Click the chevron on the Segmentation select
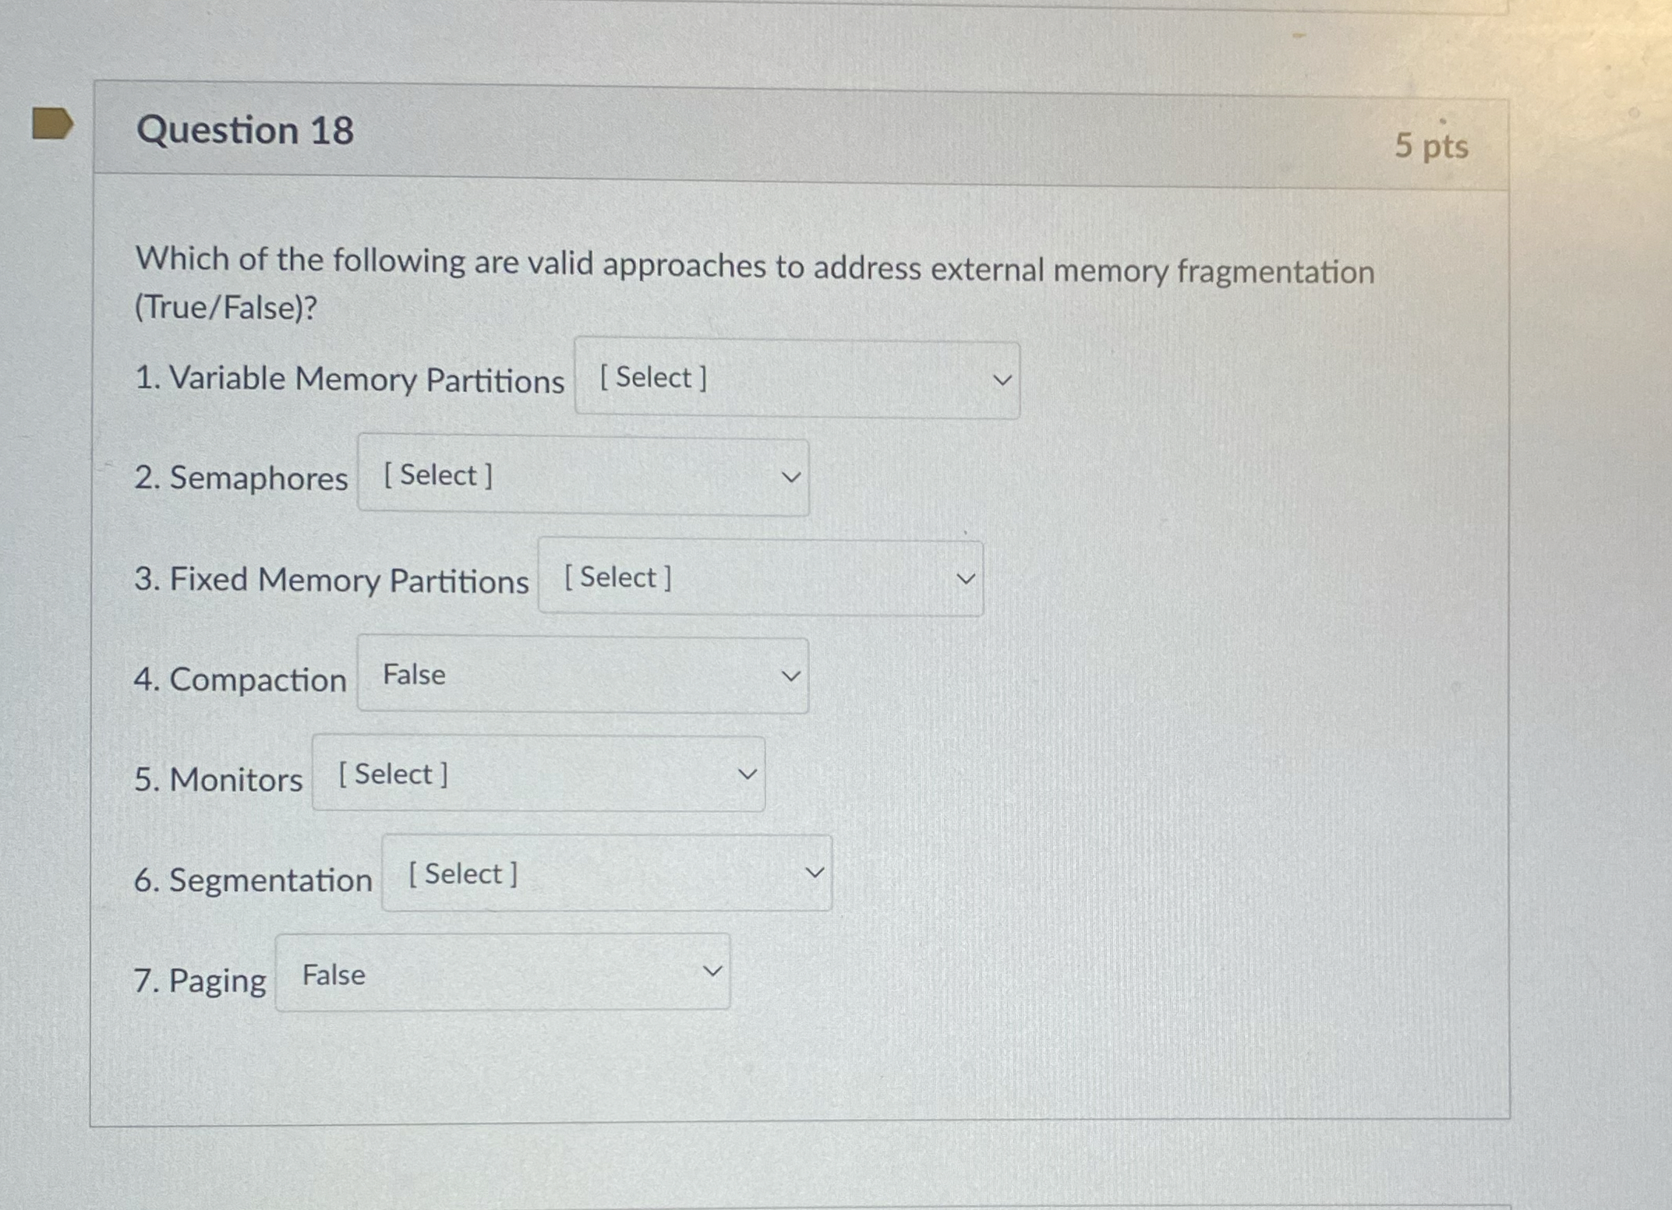Viewport: 1672px width, 1210px height. pos(814,874)
